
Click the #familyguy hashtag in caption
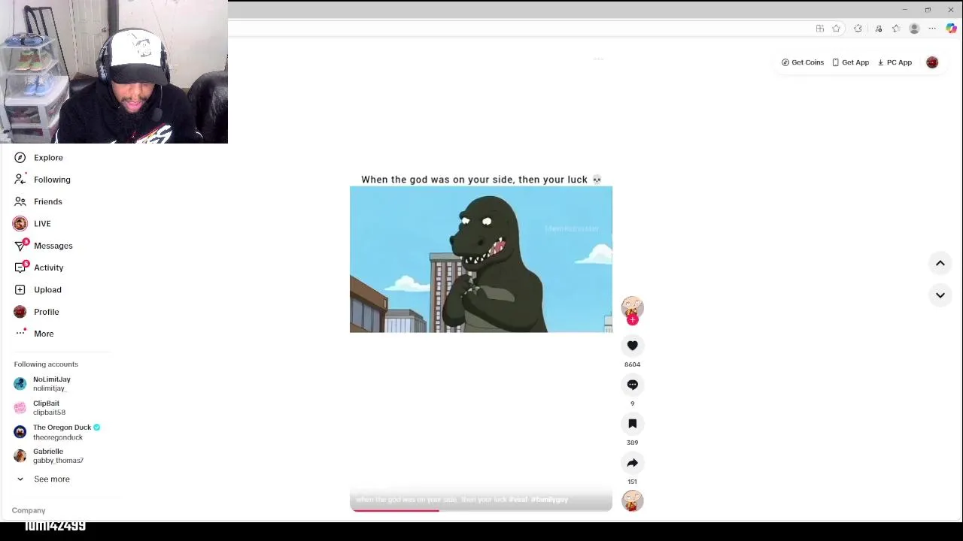[549, 500]
